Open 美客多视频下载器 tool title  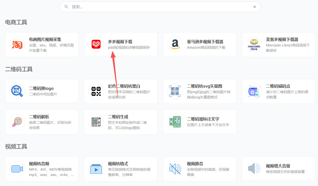pos(282,39)
